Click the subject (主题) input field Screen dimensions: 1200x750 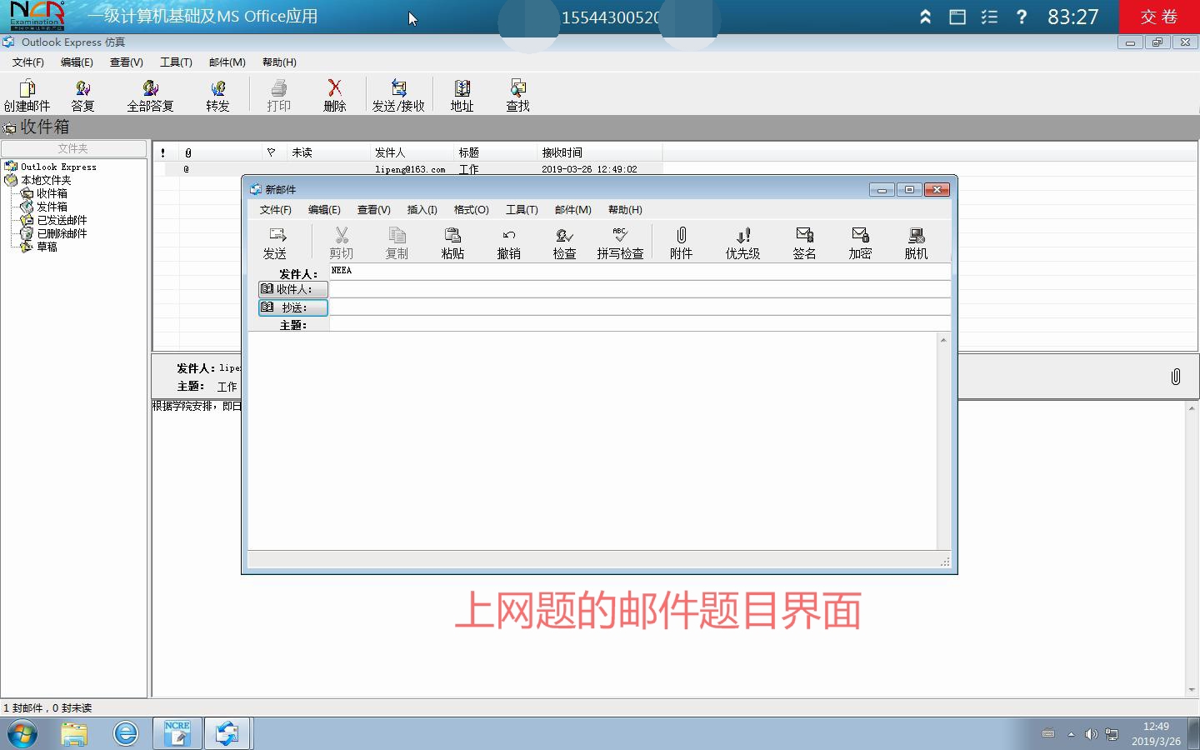coord(640,324)
